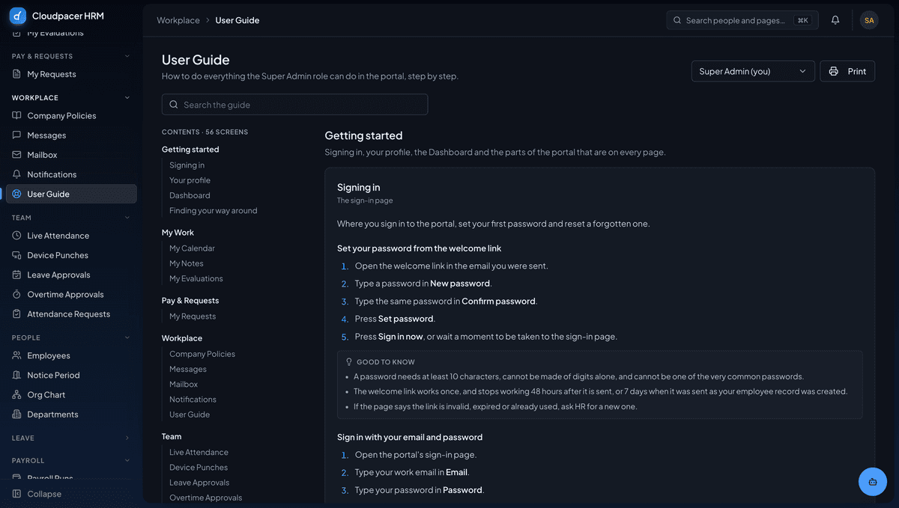Click the Messages speech bubble icon
The width and height of the screenshot is (899, 508).
click(x=17, y=135)
